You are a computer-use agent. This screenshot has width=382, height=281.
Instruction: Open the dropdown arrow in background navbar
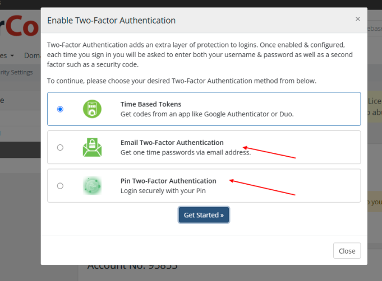point(12,55)
